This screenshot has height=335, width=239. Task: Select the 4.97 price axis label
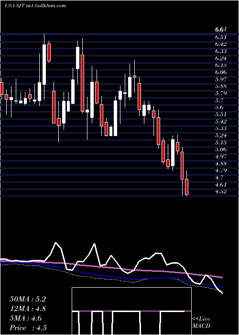pos(221,156)
